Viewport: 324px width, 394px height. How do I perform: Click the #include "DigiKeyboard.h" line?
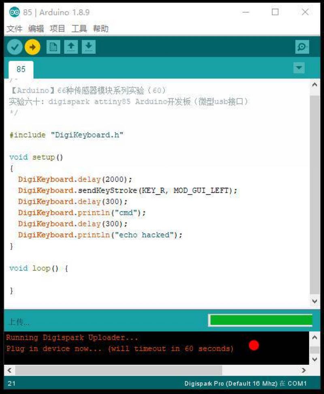66,135
